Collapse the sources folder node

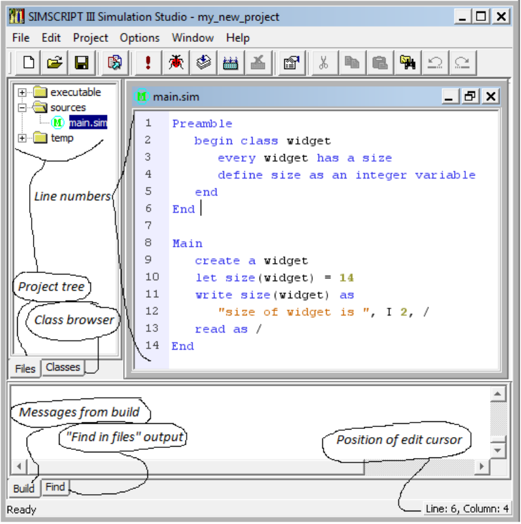(x=22, y=108)
